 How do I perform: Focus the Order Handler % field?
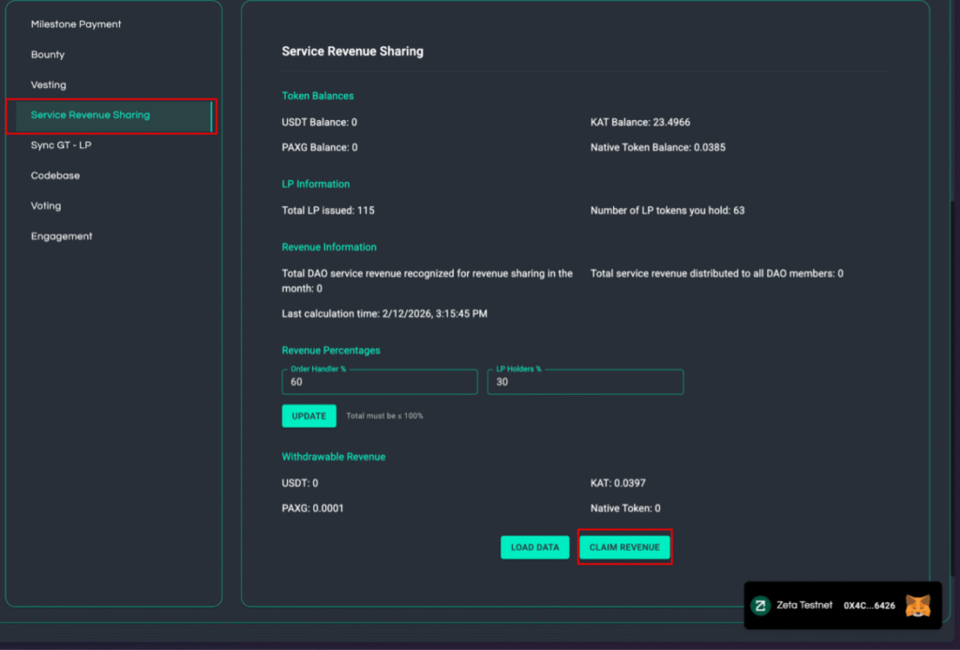(379, 382)
